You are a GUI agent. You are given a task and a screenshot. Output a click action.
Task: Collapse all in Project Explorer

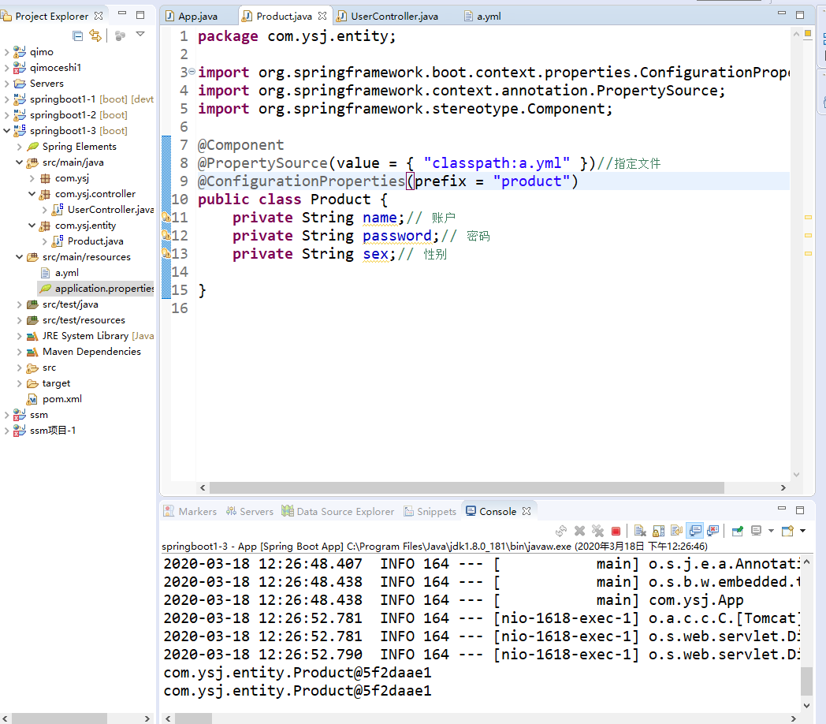click(77, 35)
